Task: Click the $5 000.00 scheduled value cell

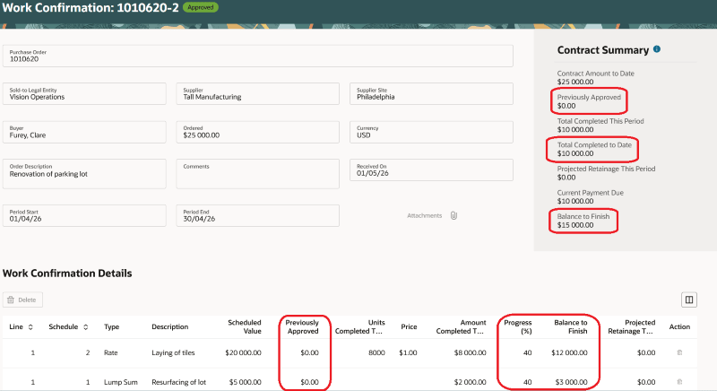Action: pyautogui.click(x=245, y=382)
